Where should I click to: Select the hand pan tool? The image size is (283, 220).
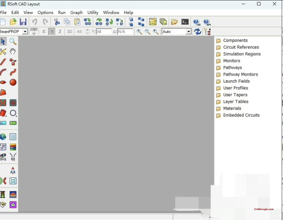pyautogui.click(x=13, y=52)
